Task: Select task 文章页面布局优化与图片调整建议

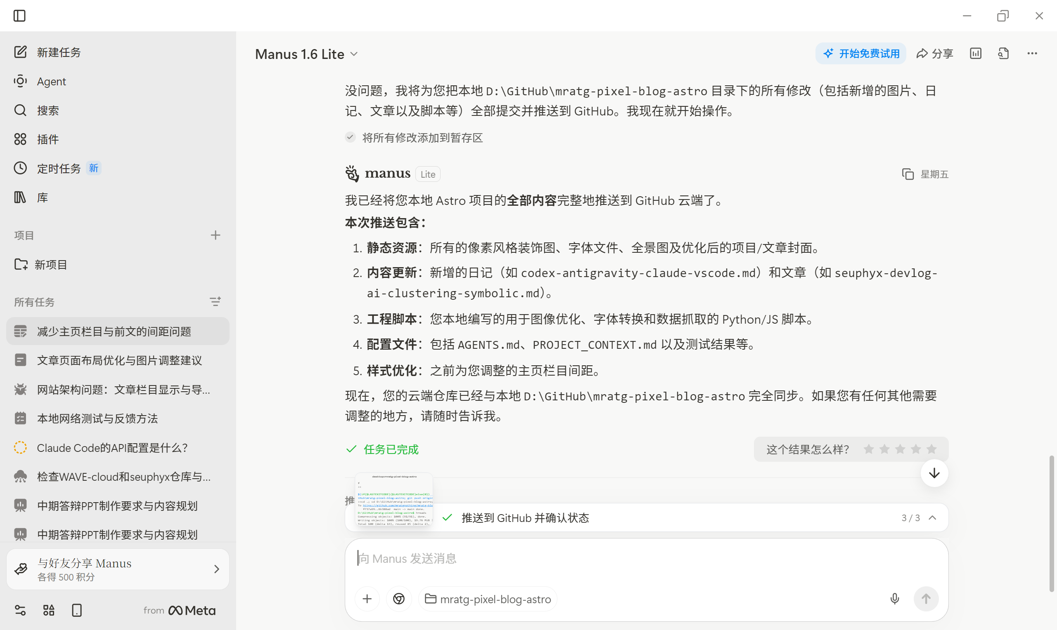Action: [118, 360]
